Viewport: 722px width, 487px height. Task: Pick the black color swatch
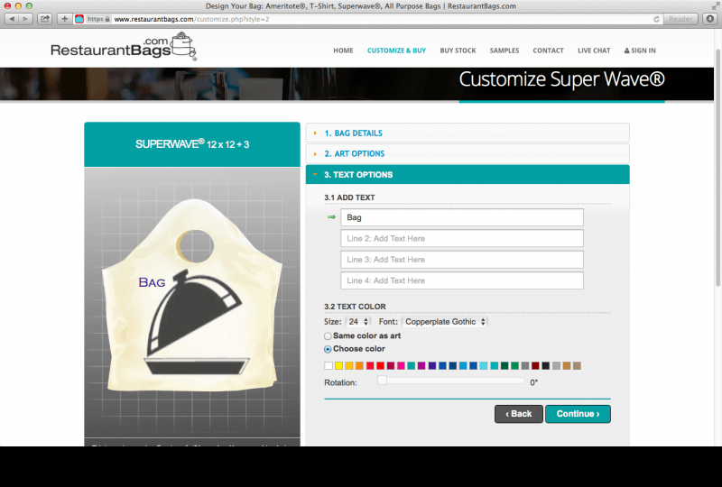coord(546,366)
